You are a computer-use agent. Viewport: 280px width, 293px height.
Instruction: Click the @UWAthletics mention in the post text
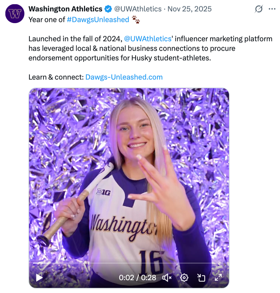148,39
